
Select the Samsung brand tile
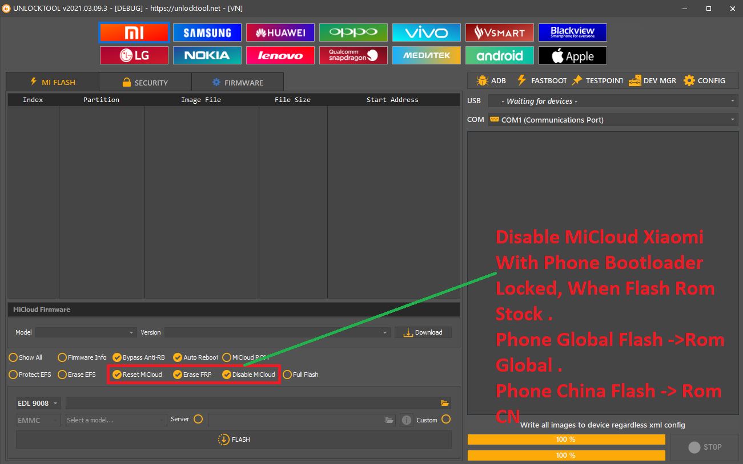(x=207, y=32)
